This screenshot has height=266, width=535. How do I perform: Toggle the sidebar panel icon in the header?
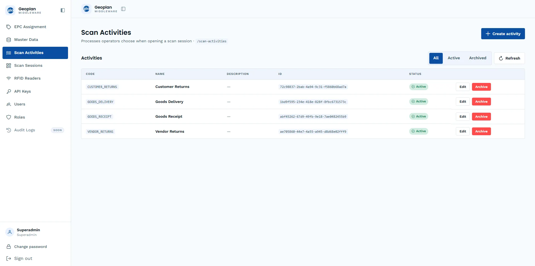click(x=123, y=9)
